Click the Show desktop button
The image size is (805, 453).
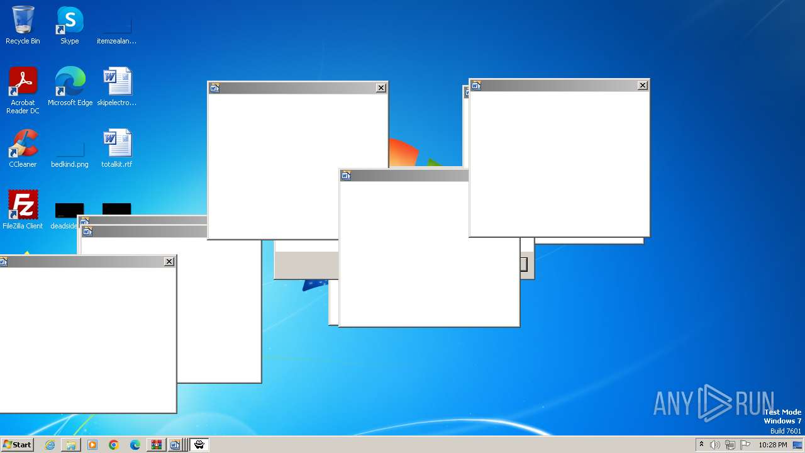pos(798,445)
